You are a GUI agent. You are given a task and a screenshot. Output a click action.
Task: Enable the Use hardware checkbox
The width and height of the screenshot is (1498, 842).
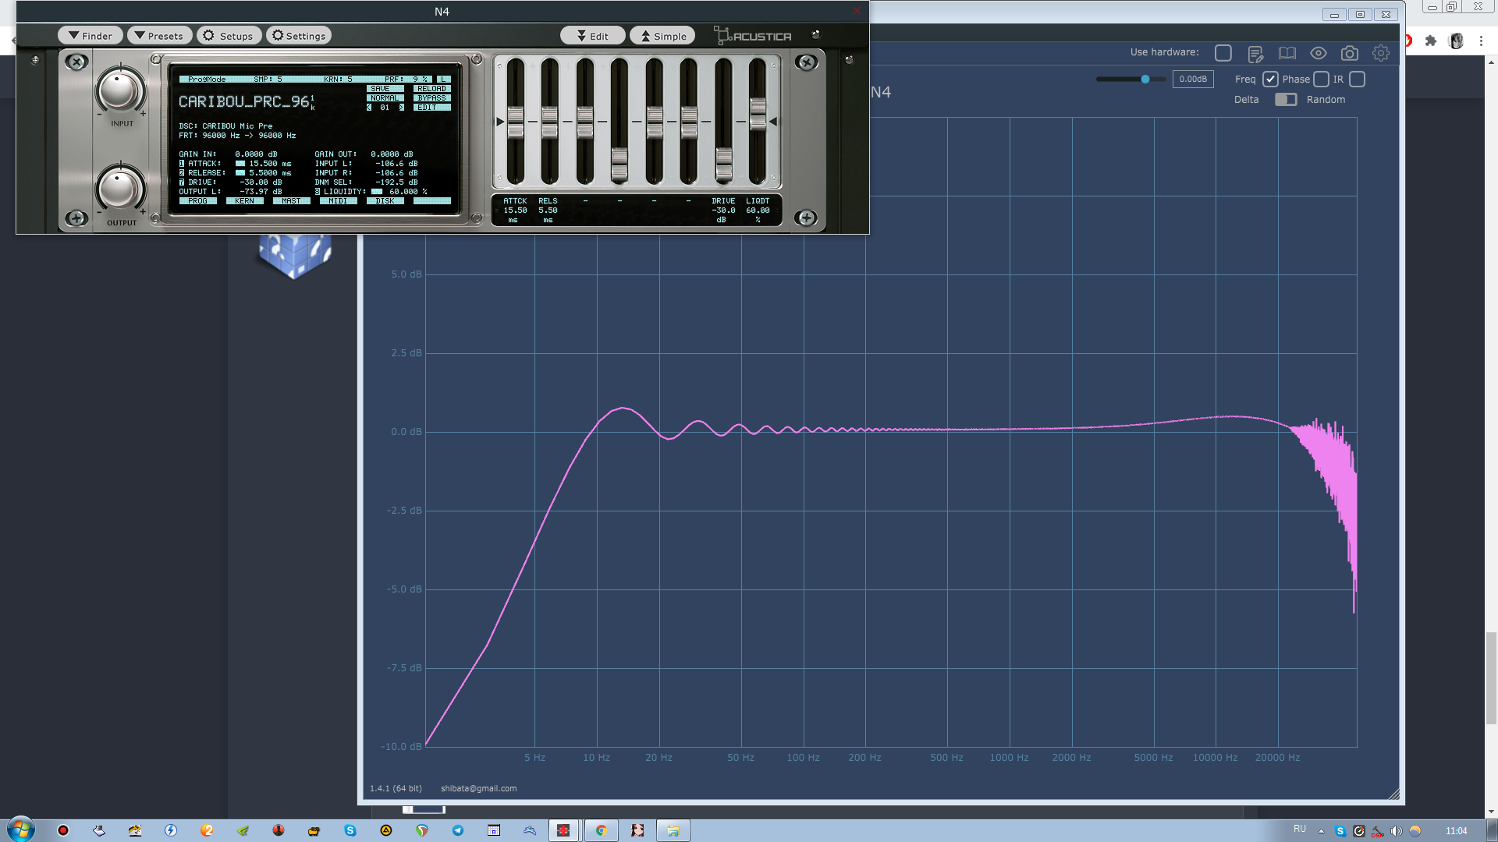(1223, 53)
